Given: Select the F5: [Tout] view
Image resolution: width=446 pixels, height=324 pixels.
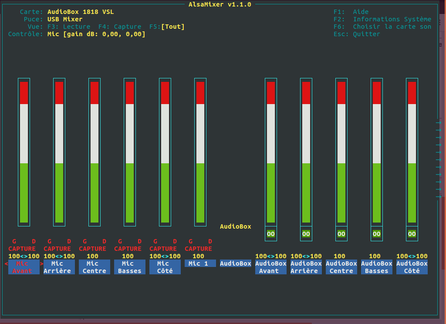Looking at the screenshot, I should click(x=167, y=27).
